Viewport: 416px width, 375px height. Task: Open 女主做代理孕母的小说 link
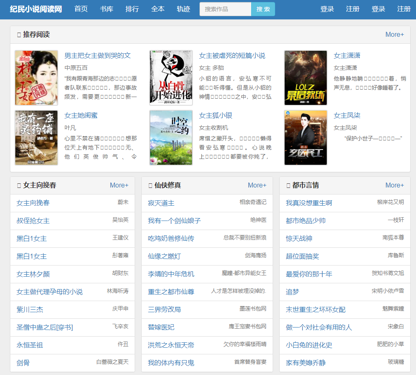point(50,292)
